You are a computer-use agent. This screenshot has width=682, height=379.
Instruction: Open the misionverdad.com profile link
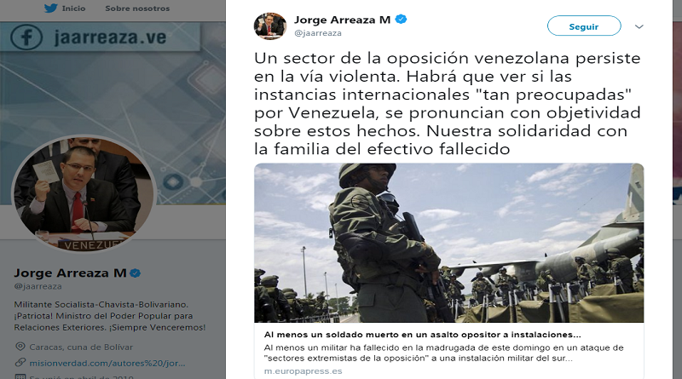coord(107,363)
